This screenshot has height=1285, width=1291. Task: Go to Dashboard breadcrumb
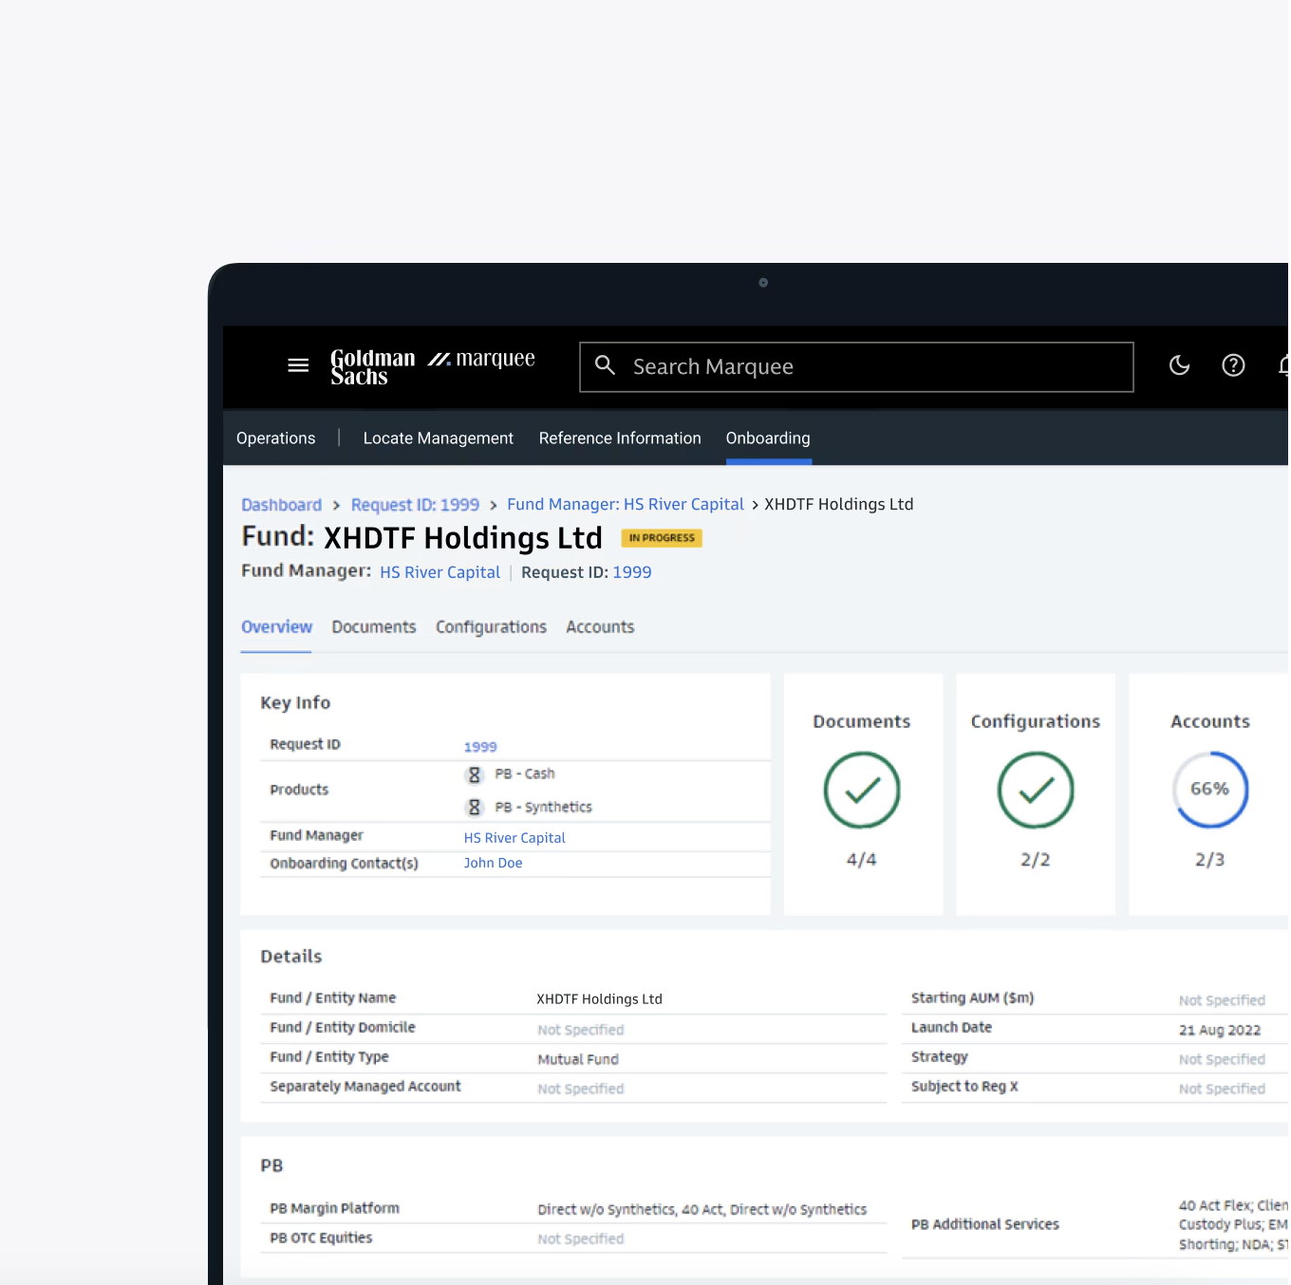tap(281, 505)
